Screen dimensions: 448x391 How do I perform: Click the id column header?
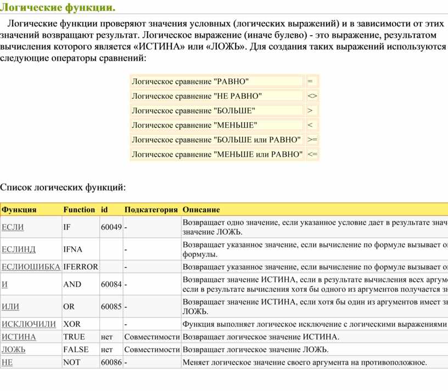[104, 209]
